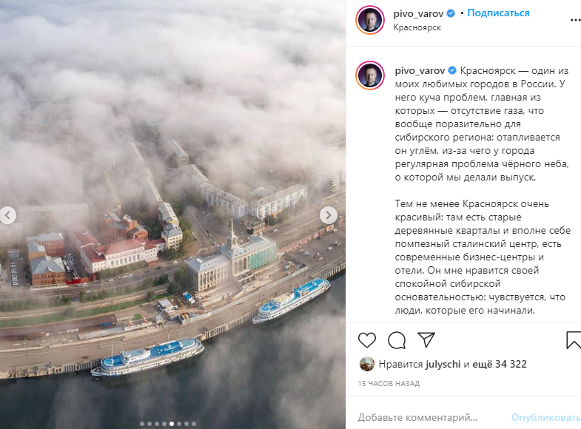The width and height of the screenshot is (581, 429).
Task: Go to next photo in carousel
Action: click(329, 215)
